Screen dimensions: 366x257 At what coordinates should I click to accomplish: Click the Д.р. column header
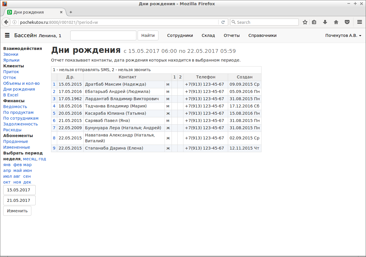(x=70, y=77)
